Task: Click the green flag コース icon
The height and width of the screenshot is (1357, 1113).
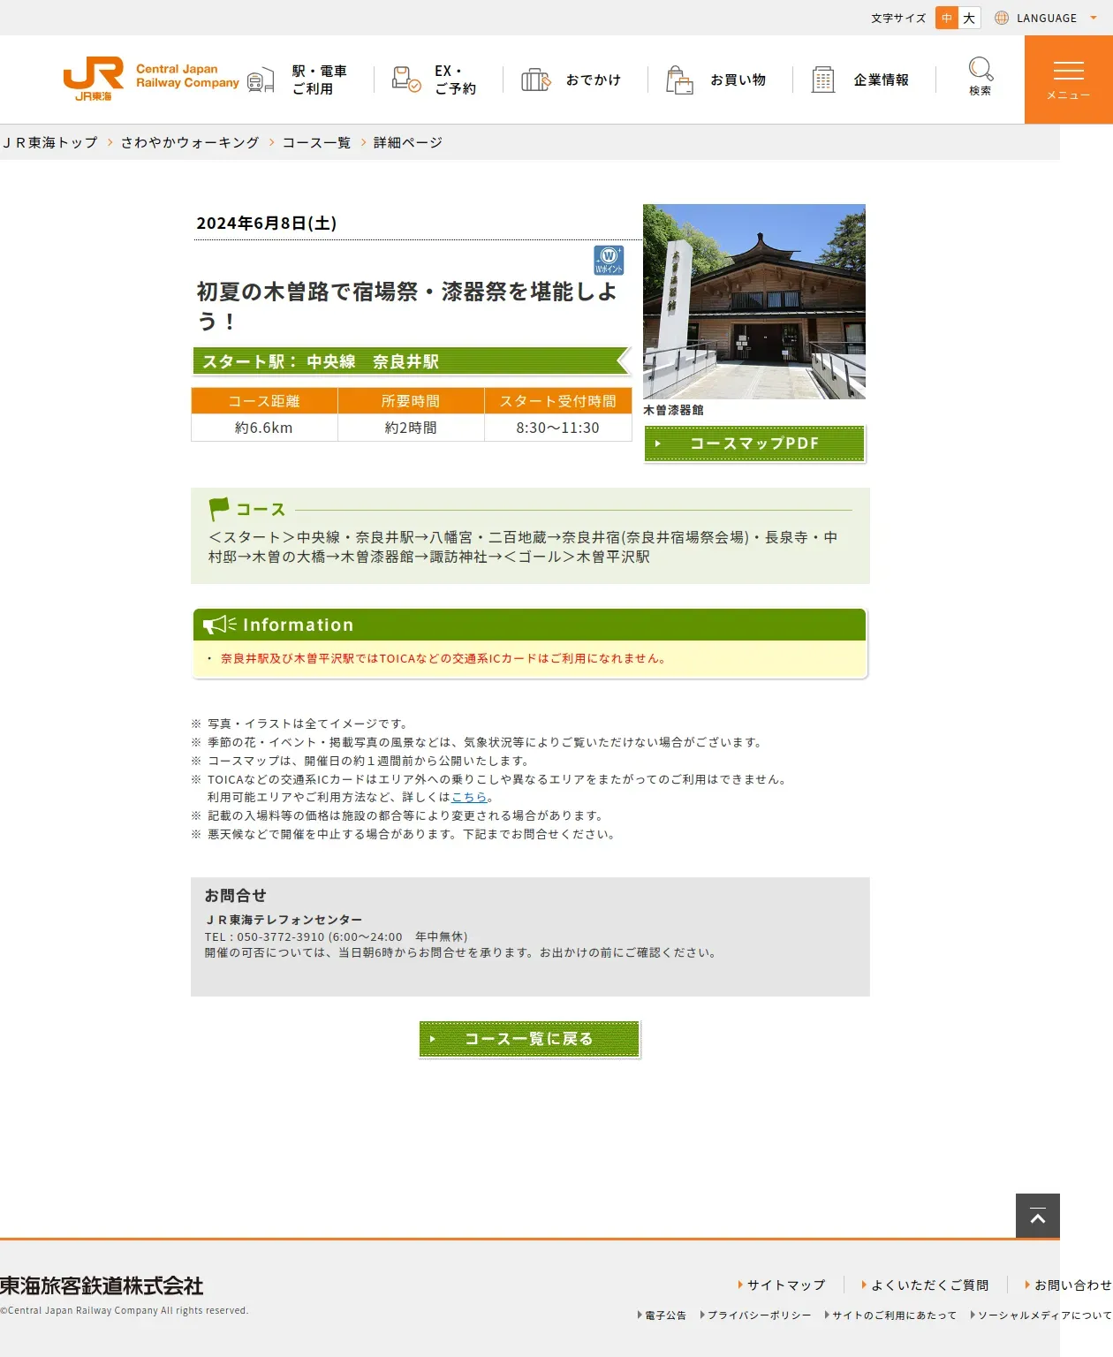Action: click(218, 509)
